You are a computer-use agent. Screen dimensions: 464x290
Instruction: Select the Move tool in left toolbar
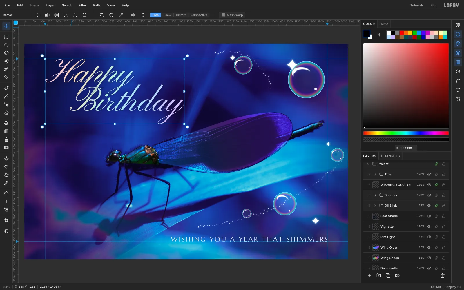(6, 26)
